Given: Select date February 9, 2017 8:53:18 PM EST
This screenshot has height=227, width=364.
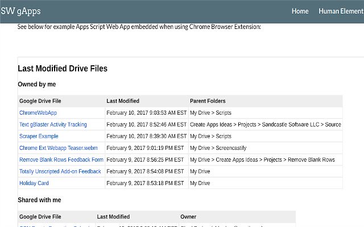Looking at the screenshot, I should [145, 183].
